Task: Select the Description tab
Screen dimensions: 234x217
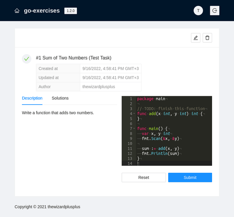Action: tap(32, 98)
